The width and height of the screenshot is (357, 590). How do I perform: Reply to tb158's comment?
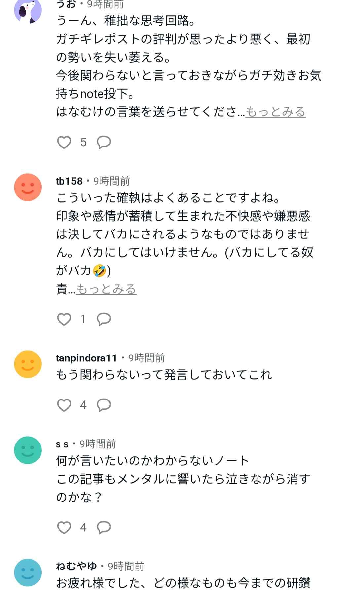click(103, 319)
